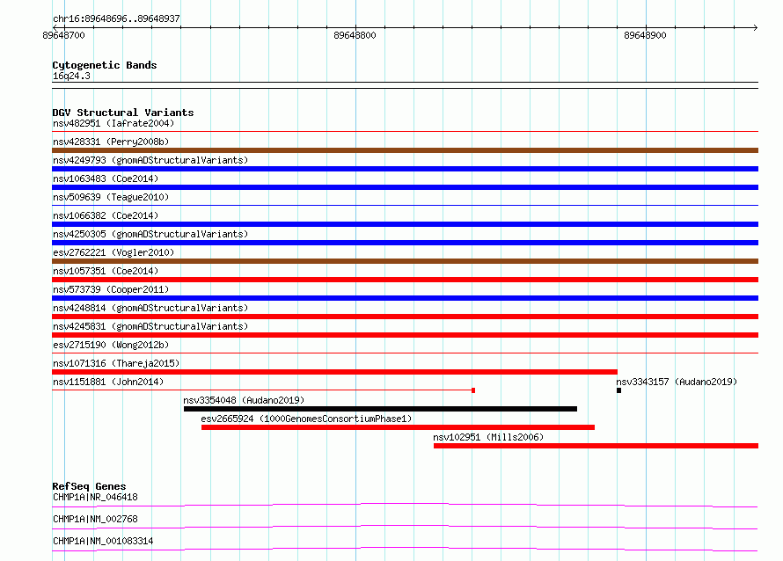Select the CHMP1A|NM_001083314 gene label
The height and width of the screenshot is (561, 783).
pyautogui.click(x=103, y=541)
